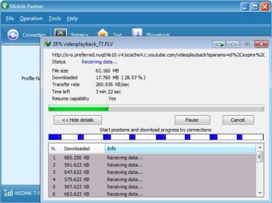
Task: Click the Receiving data... status text
Action: point(99,62)
